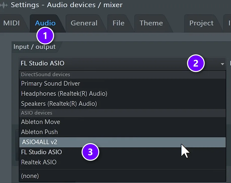Click the Input / output section label

pyautogui.click(x=34, y=47)
